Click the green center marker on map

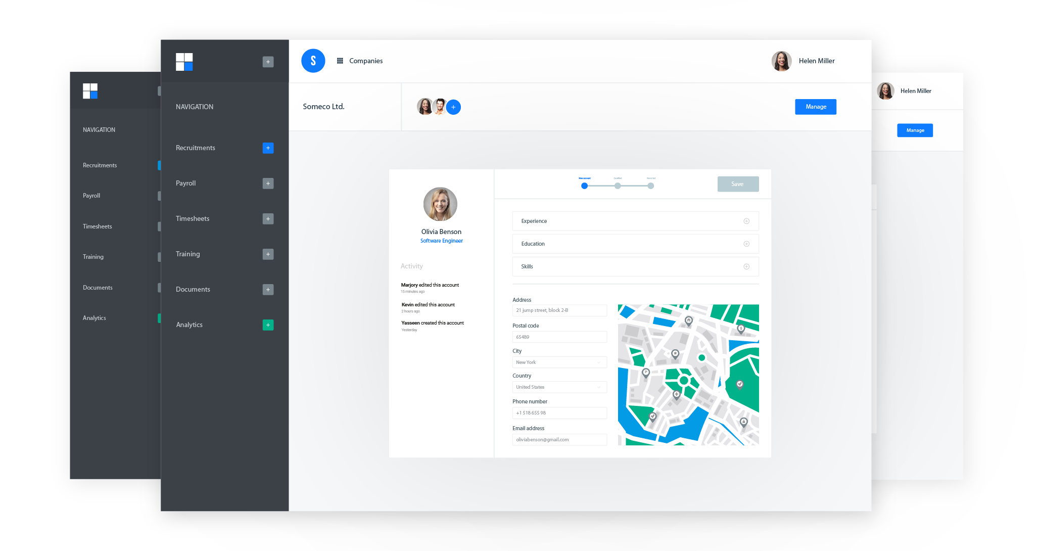click(x=684, y=380)
